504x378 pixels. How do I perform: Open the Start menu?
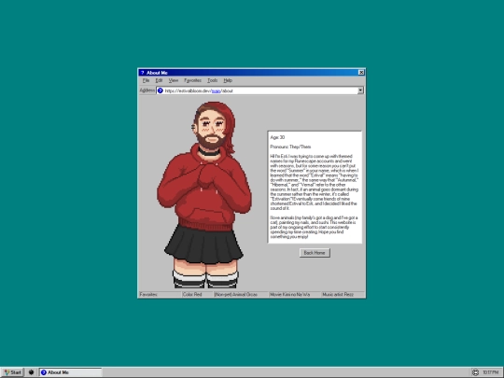click(12, 372)
